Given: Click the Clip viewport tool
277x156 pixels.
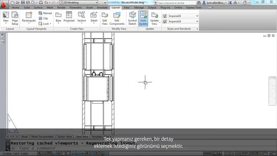Looking at the screenshot, I should 43,18.
